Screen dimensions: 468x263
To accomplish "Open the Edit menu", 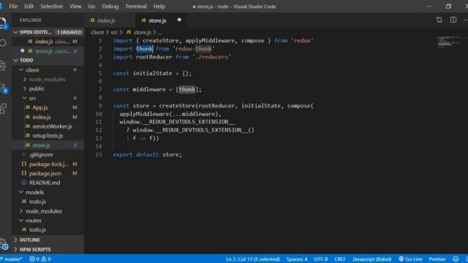I will point(29,7).
